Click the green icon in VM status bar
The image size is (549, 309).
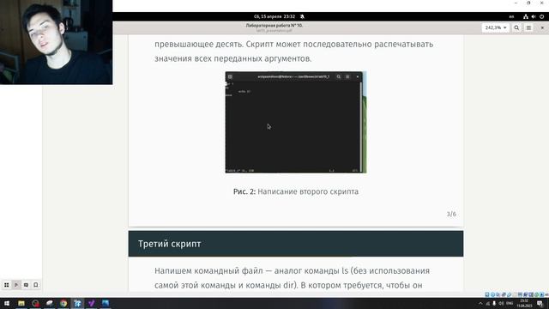536,295
